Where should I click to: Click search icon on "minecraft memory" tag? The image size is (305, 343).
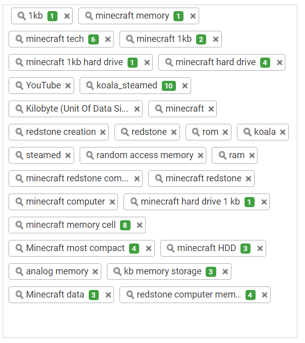[89, 16]
